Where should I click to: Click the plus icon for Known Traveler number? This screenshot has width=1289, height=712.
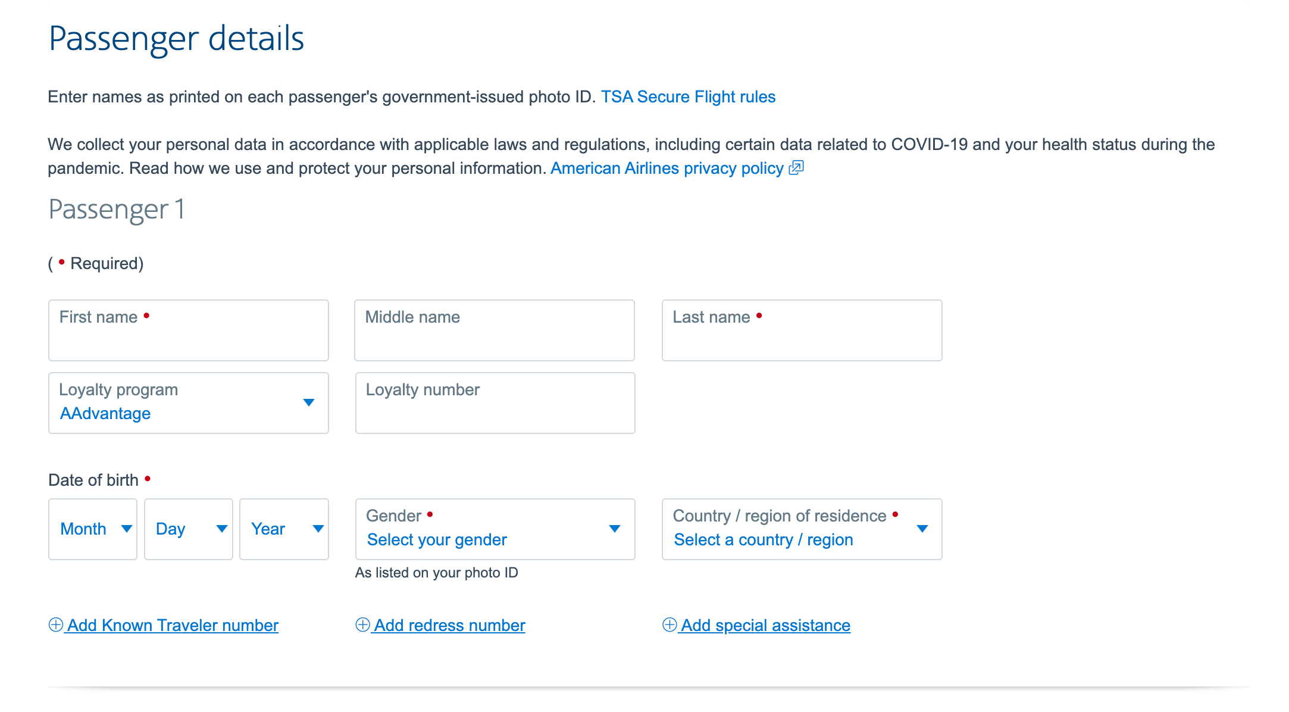56,624
